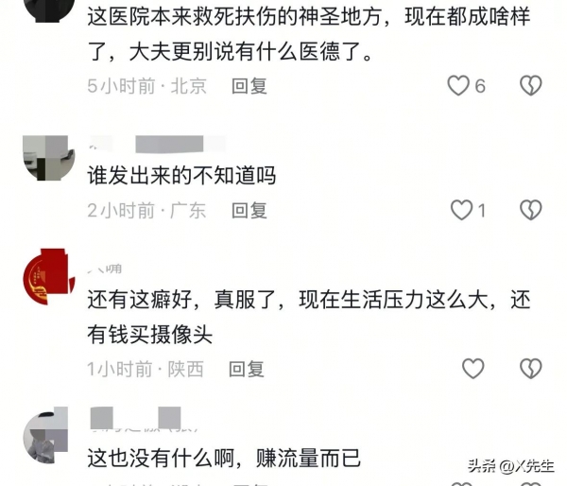Like the Shaanxi comment about 摄像头
The image size is (567, 486).
pos(473,369)
